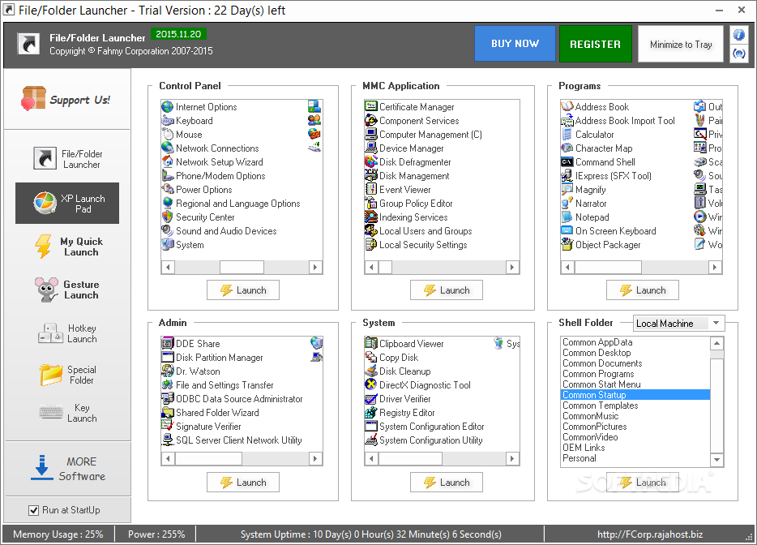The image size is (757, 545).
Task: Toggle the Run at StartUp checkbox
Action: pyautogui.click(x=33, y=510)
